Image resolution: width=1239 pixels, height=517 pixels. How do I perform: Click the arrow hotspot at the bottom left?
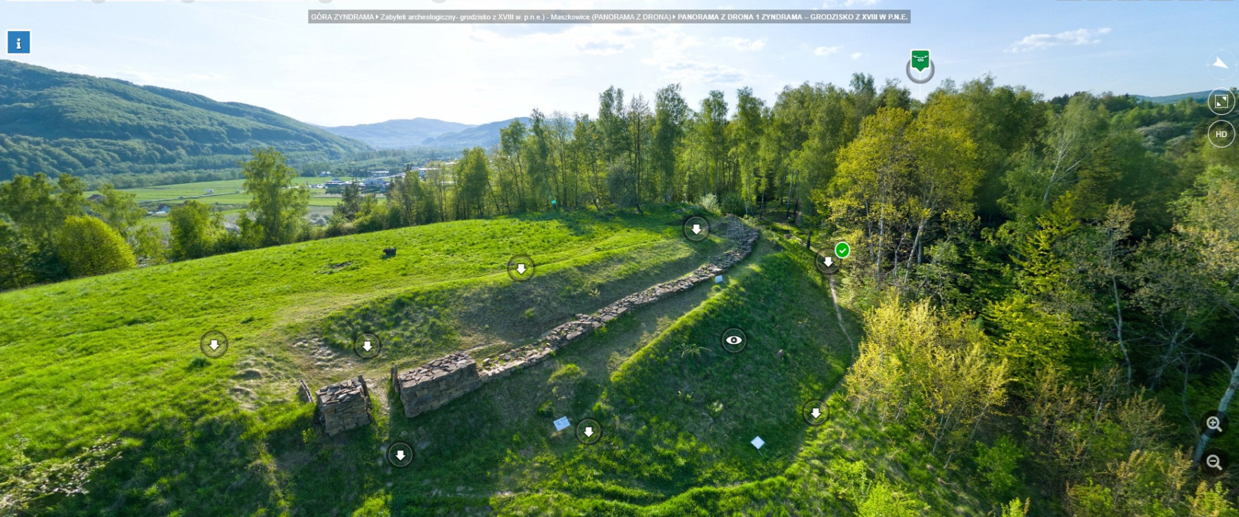click(x=400, y=455)
